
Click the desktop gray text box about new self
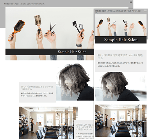pos(38,92)
